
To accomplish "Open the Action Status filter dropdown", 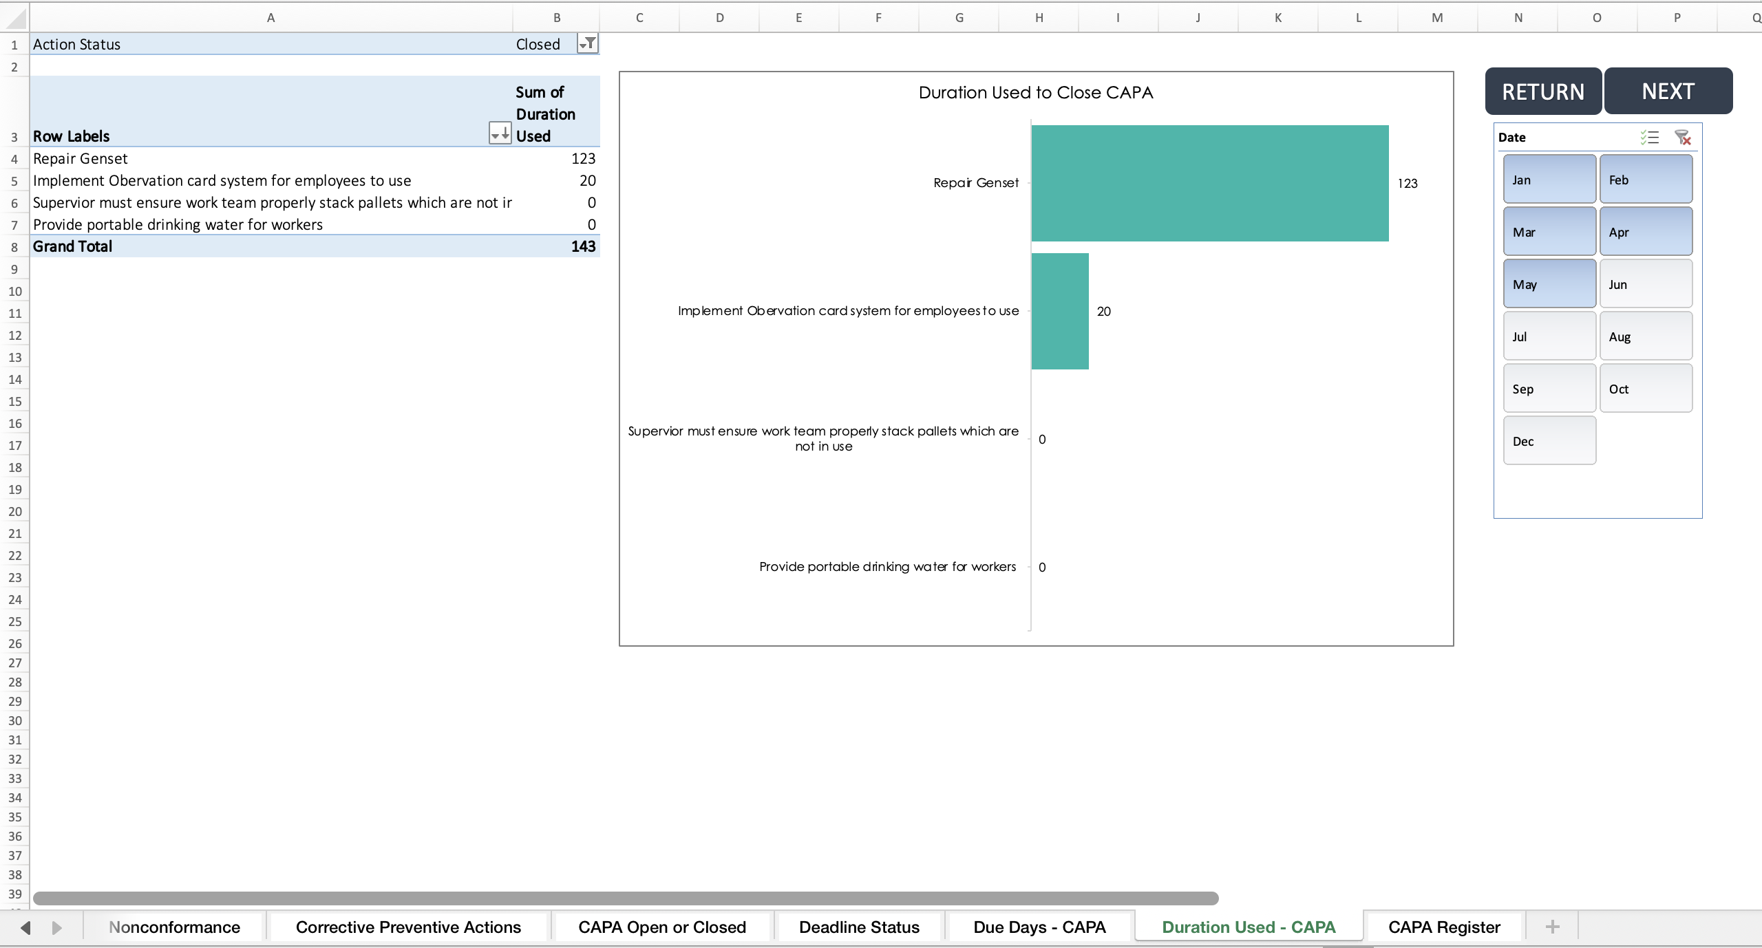I will [x=588, y=44].
